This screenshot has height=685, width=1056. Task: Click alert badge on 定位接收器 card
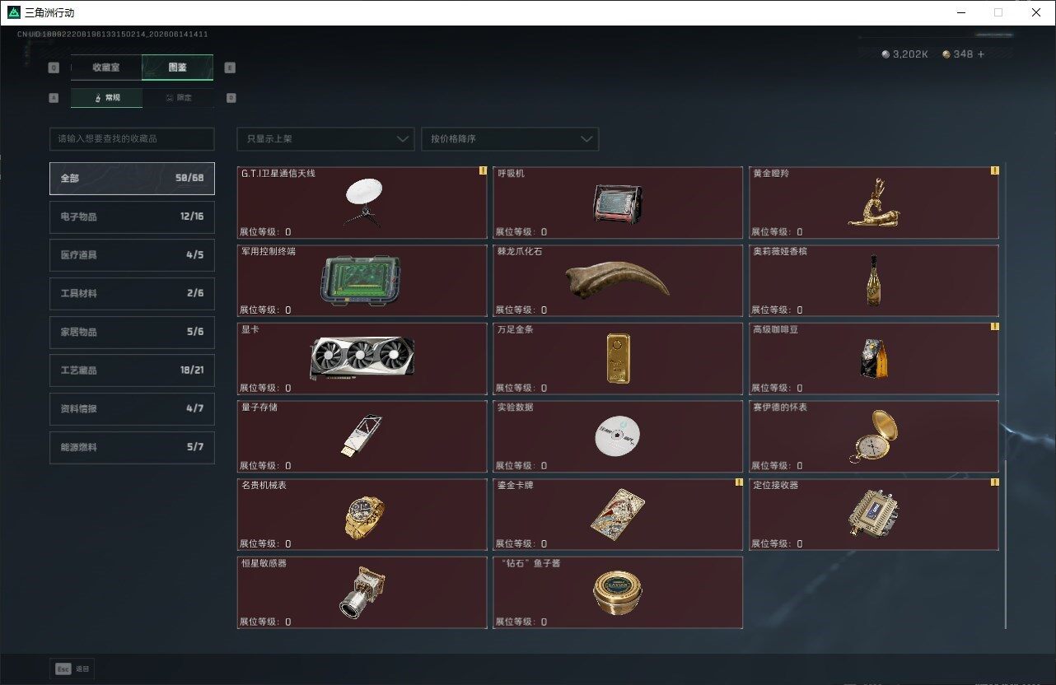[x=994, y=482]
